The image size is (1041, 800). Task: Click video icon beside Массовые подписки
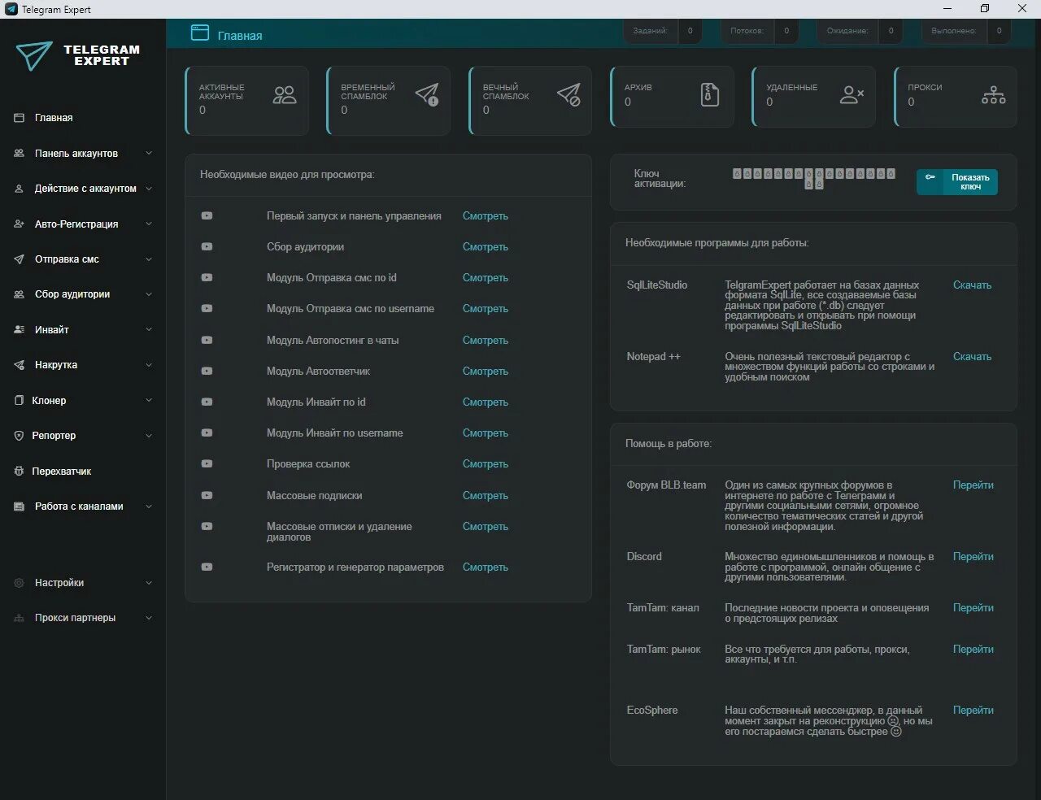click(x=207, y=496)
